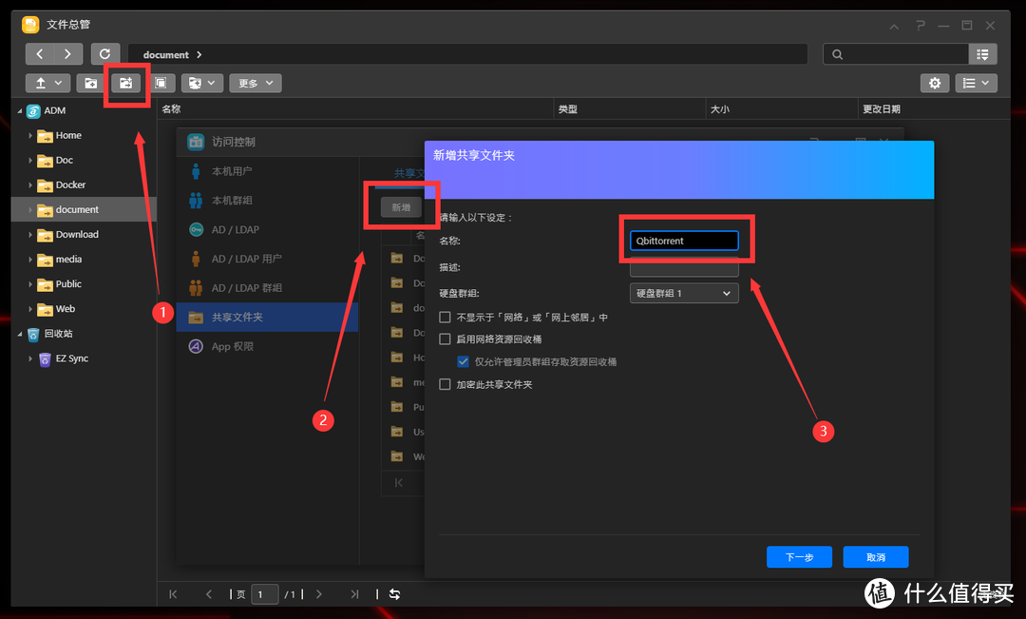Click the document breadcrumb path
Viewport: 1026px width, 619px height.
pos(165,55)
